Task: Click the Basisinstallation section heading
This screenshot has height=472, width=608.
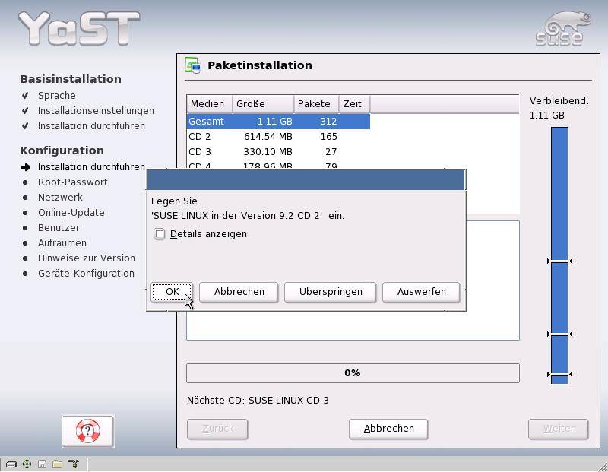Action: (x=71, y=79)
